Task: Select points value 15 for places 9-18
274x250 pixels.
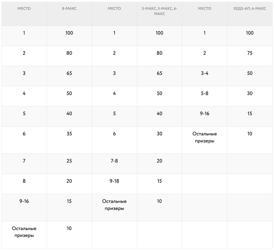Action: click(x=159, y=181)
